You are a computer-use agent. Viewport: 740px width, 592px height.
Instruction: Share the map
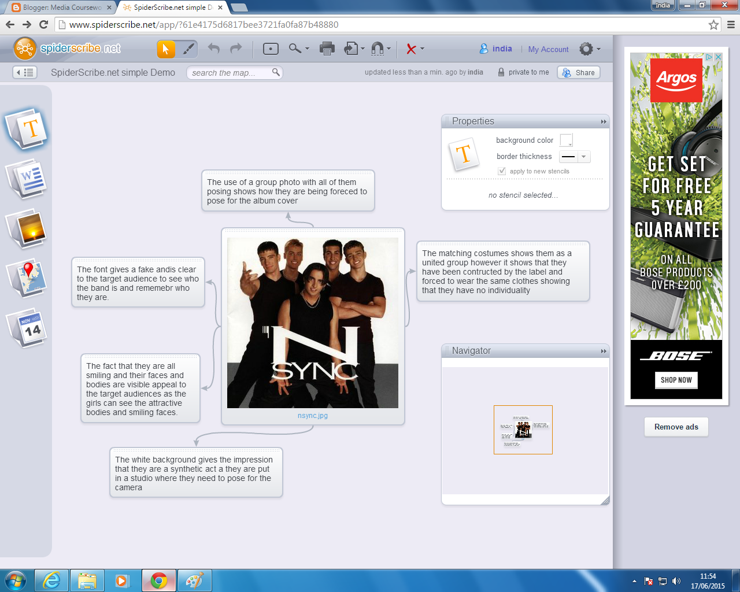[579, 72]
